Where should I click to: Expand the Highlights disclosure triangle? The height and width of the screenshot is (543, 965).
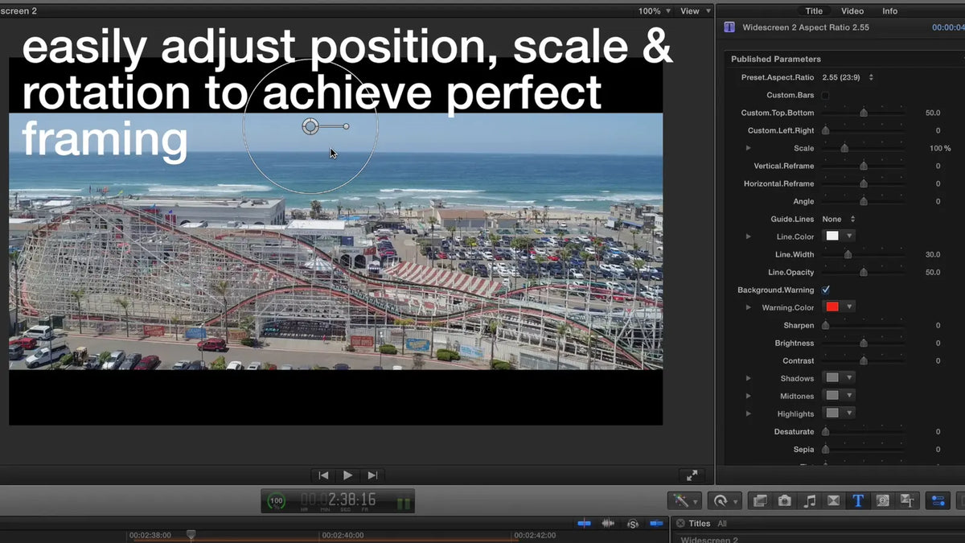749,413
